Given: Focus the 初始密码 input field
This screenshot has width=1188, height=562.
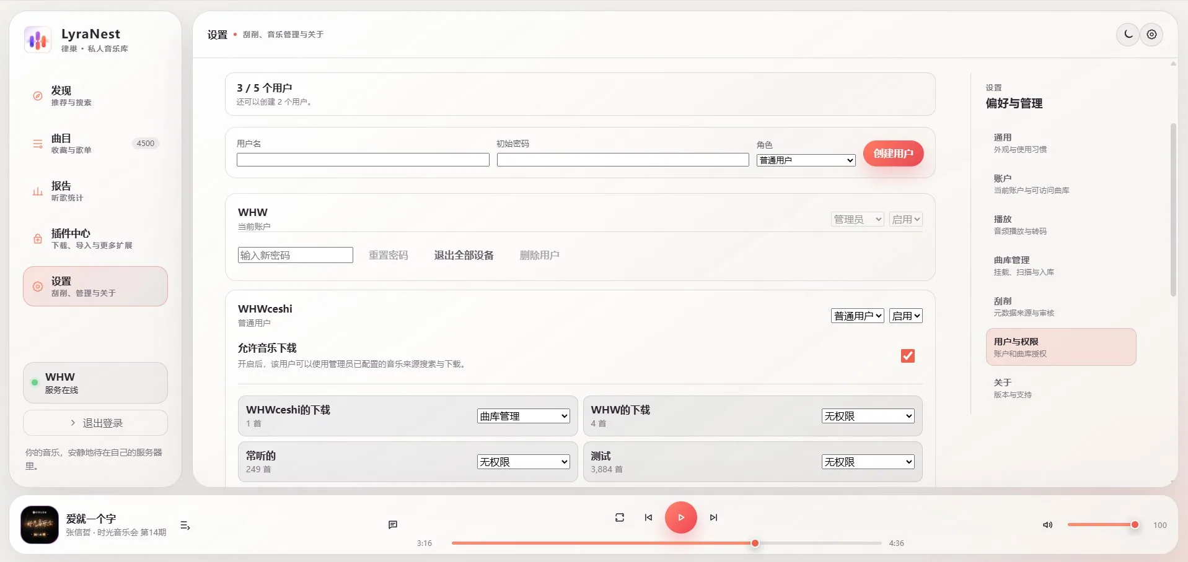Looking at the screenshot, I should tap(623, 160).
